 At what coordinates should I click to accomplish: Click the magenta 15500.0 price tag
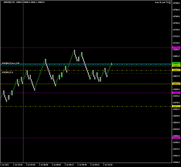click(176, 138)
